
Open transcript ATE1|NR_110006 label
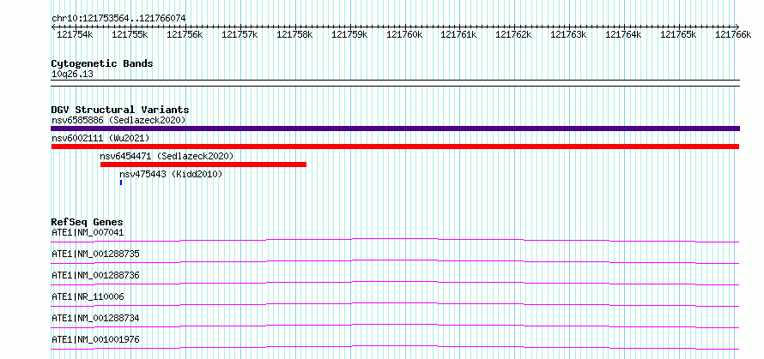point(88,296)
